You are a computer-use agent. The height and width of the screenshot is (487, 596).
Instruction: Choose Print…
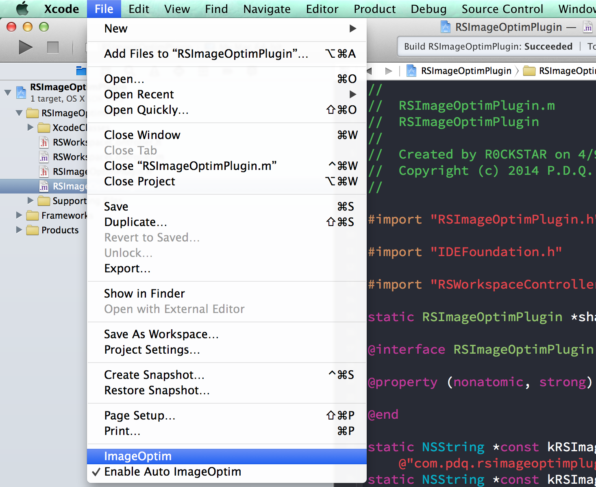pos(227,431)
